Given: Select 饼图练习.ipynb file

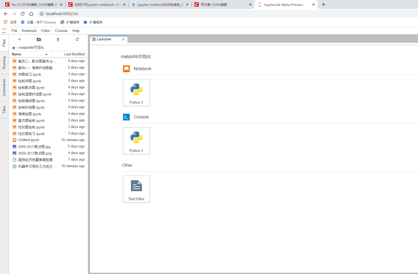Looking at the screenshot, I should pyautogui.click(x=48, y=74).
